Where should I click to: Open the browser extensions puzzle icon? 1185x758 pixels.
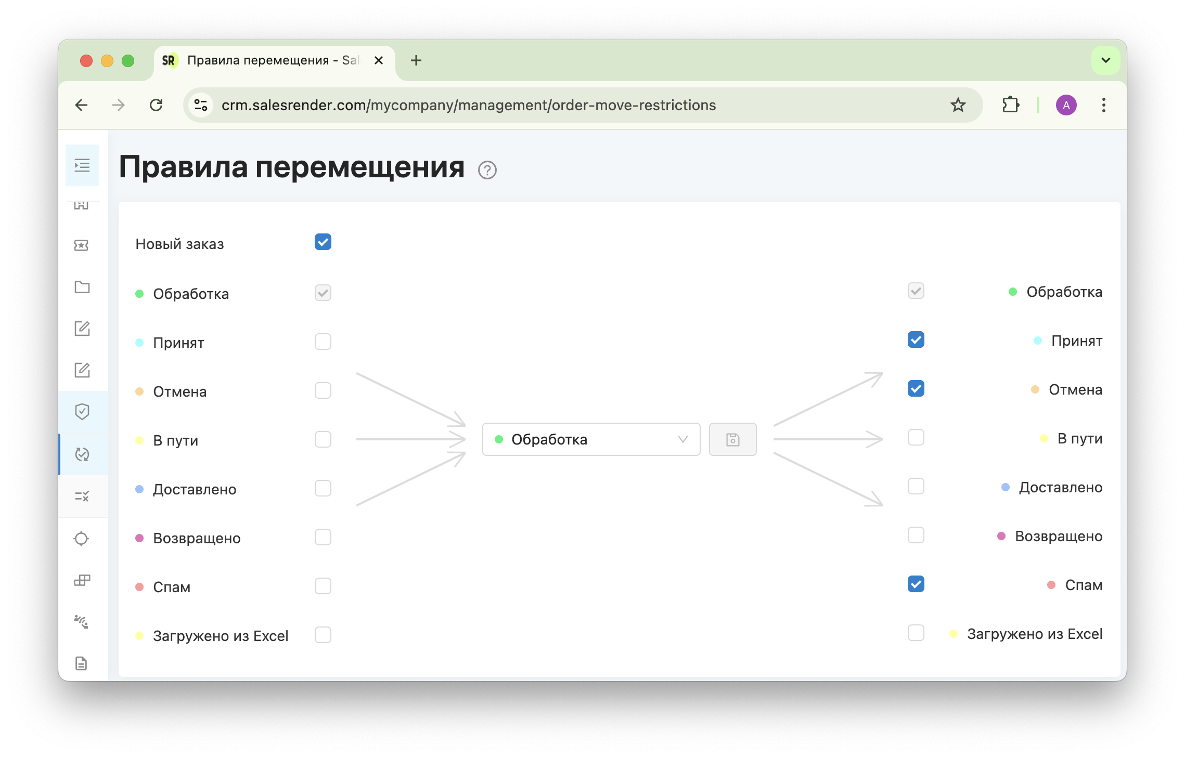click(x=1010, y=105)
